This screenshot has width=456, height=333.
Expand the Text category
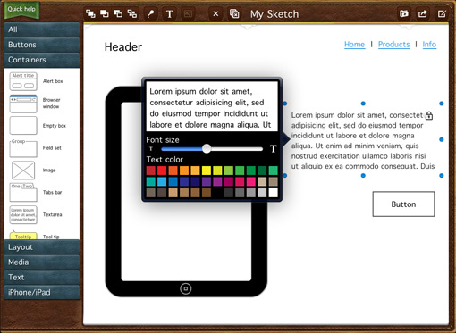point(42,278)
